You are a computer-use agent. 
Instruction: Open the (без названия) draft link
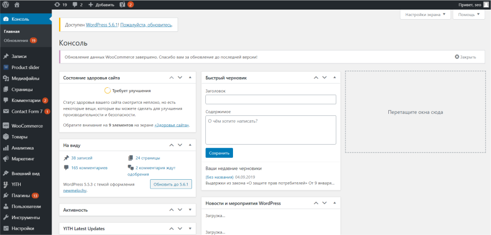(220, 177)
